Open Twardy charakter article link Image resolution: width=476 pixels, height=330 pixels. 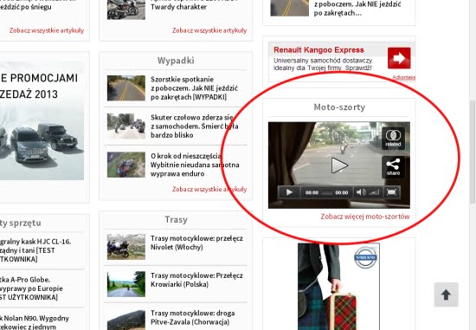point(178,7)
